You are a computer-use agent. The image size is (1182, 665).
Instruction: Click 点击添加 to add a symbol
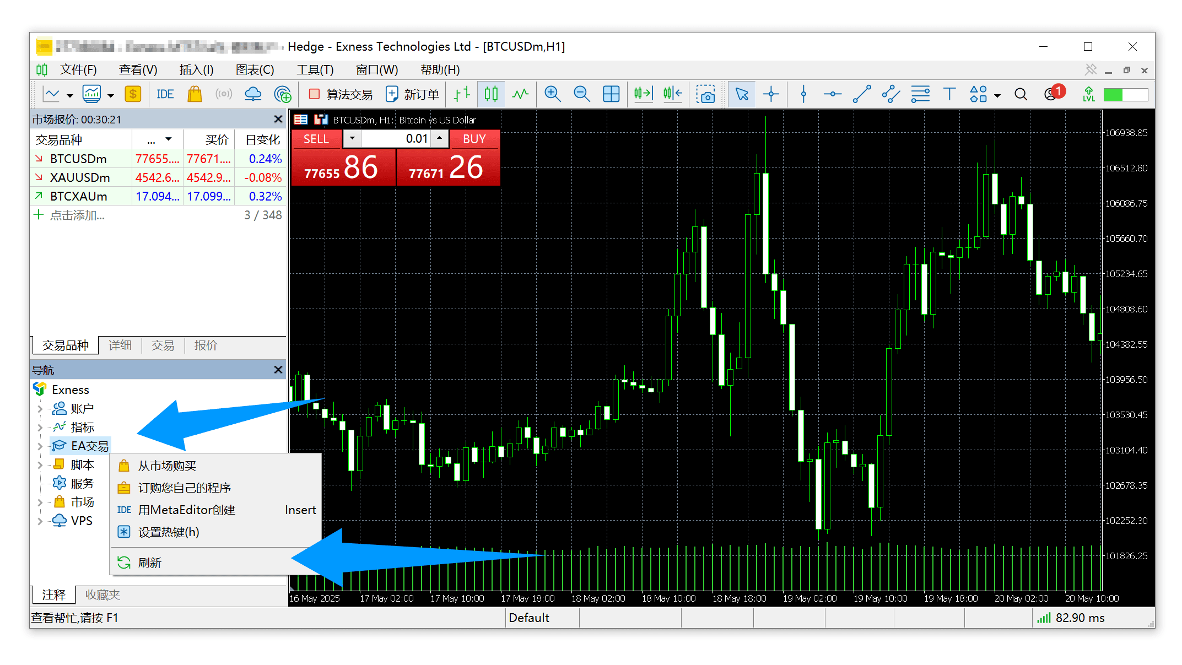tap(77, 215)
